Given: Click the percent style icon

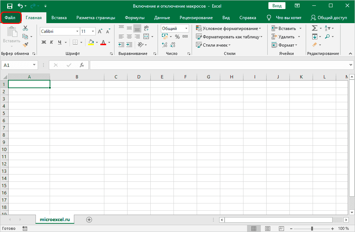Looking at the screenshot, I should tap(177, 36).
